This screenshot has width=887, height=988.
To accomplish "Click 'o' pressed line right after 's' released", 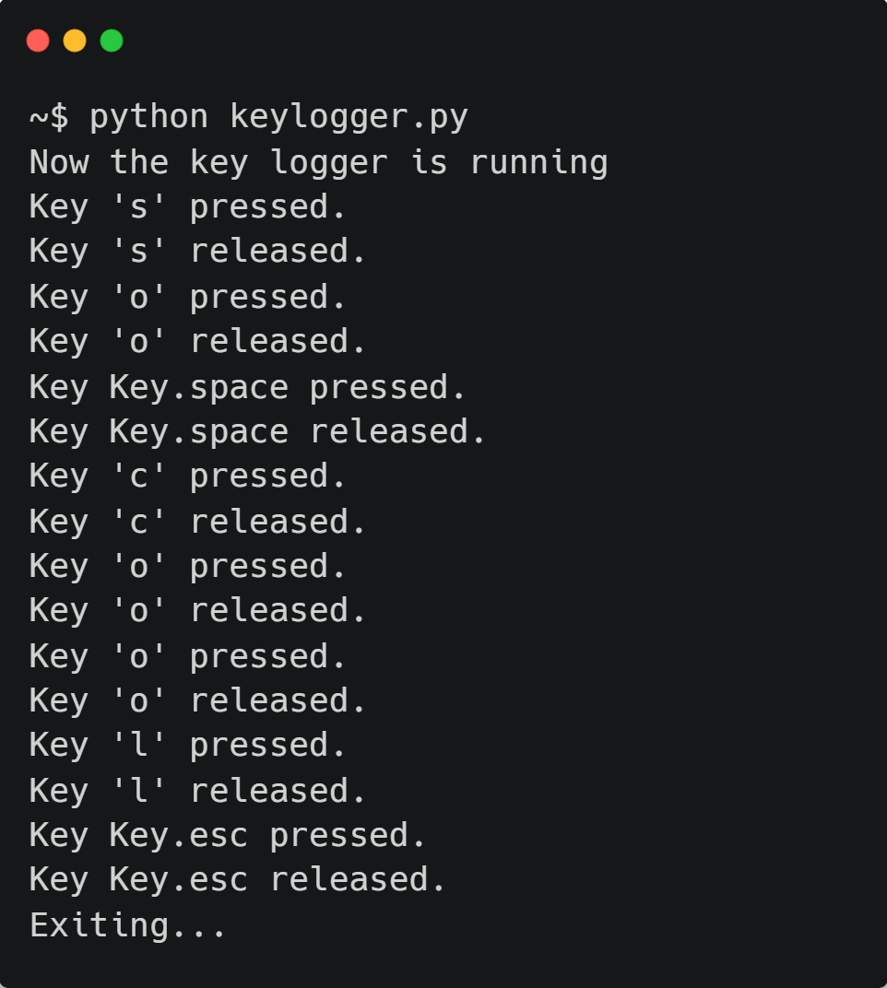I will point(187,298).
